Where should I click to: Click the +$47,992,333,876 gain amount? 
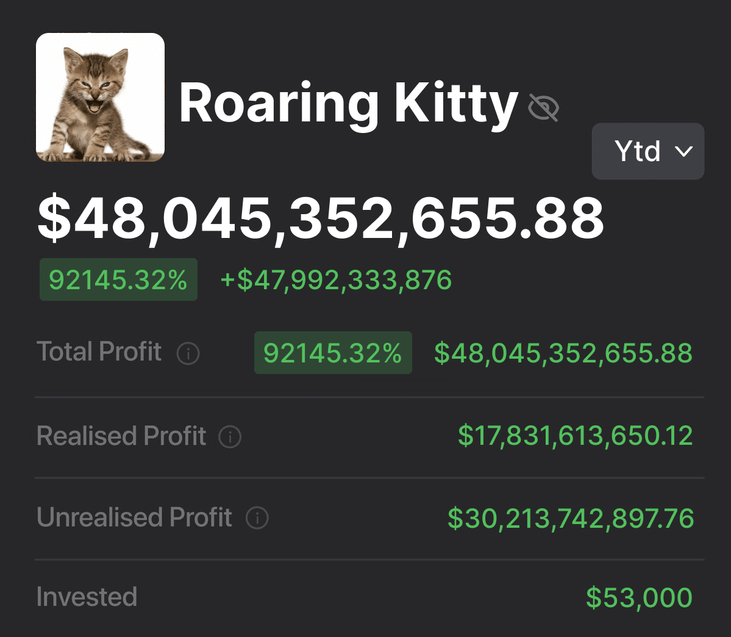tap(336, 280)
